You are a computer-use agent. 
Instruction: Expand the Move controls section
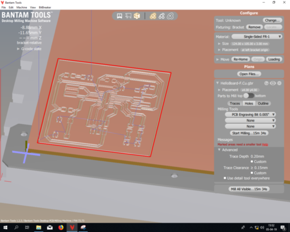(x=217, y=59)
